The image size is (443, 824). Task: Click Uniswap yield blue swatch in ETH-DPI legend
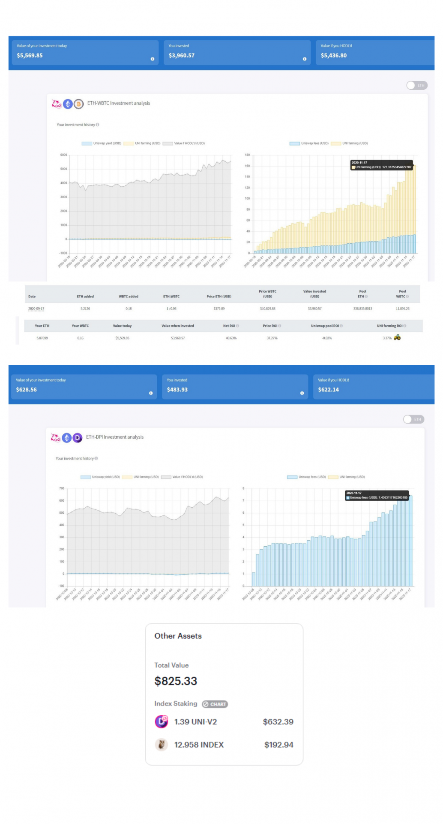tap(85, 477)
